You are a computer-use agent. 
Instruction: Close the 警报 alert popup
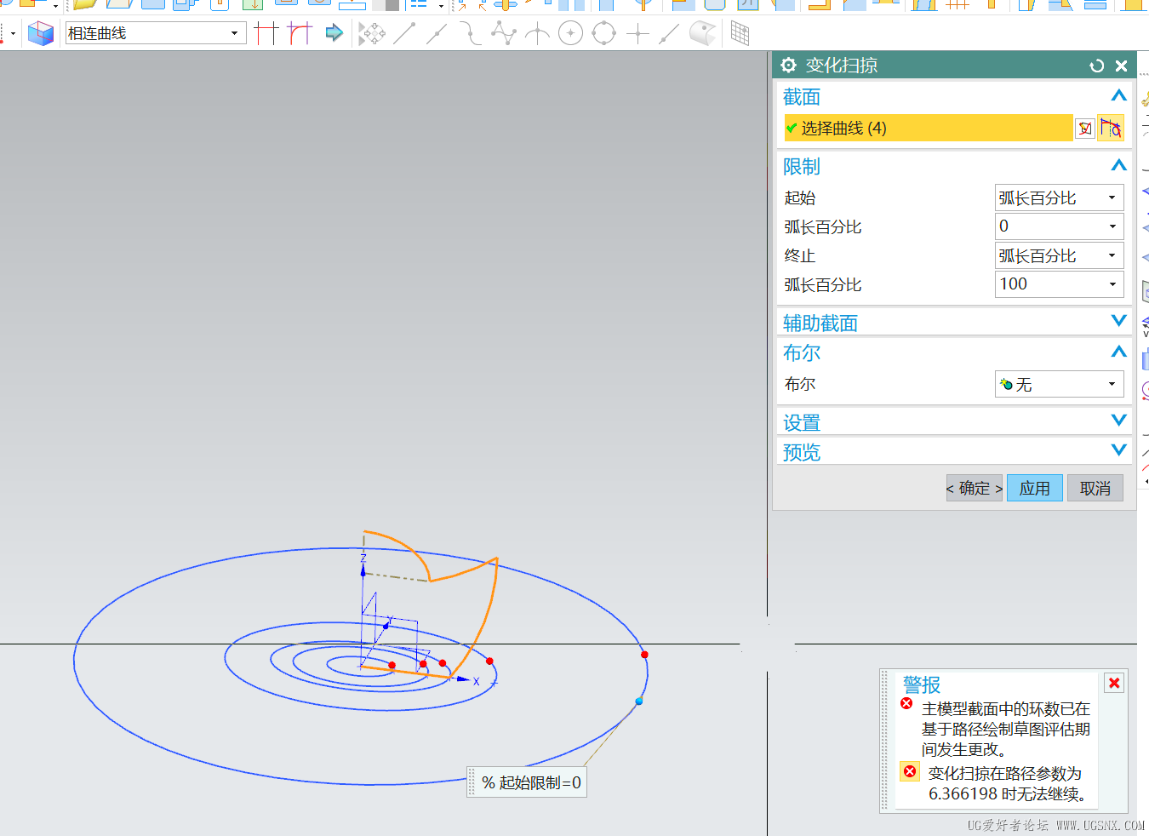(x=1114, y=683)
